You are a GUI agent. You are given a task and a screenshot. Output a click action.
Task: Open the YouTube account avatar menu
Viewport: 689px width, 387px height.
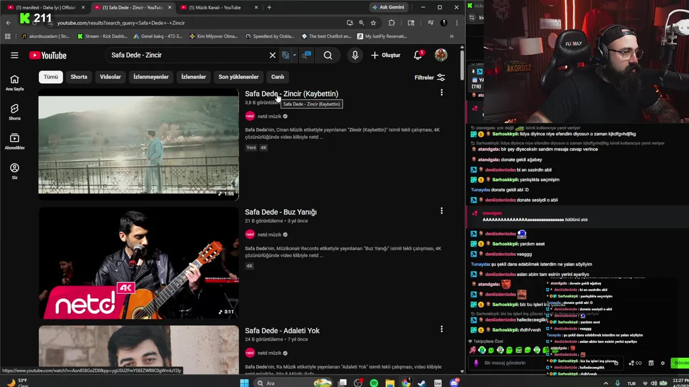tap(441, 55)
